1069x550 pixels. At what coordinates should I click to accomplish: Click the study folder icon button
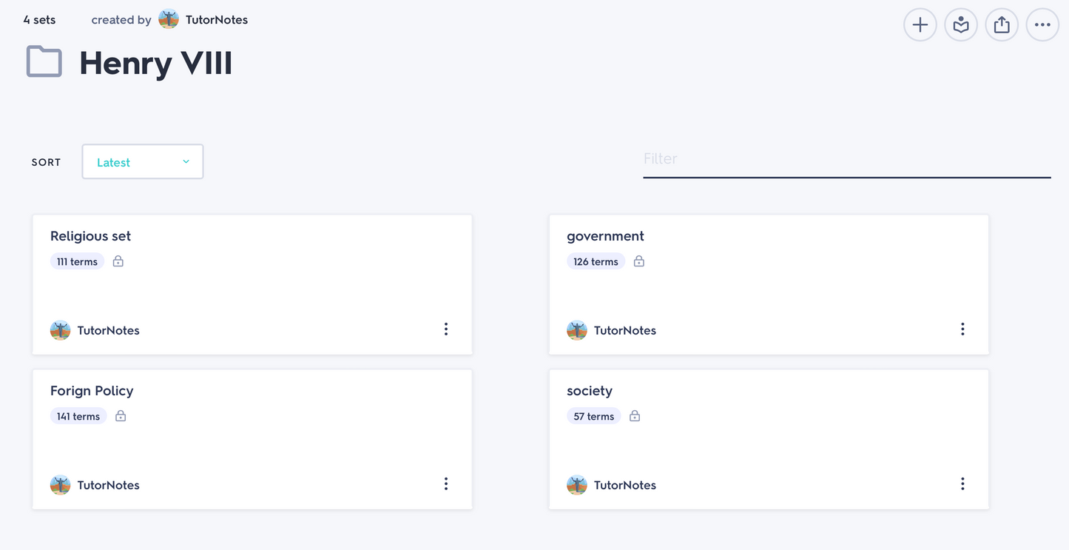click(961, 25)
